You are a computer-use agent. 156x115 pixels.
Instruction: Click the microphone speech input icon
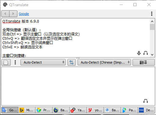coord(139,53)
